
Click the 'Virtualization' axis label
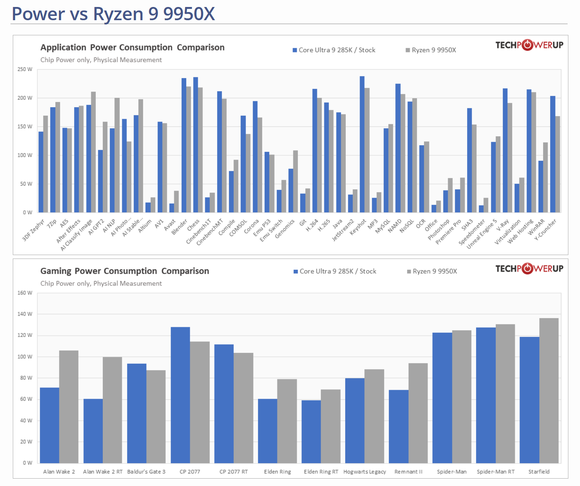coord(507,232)
